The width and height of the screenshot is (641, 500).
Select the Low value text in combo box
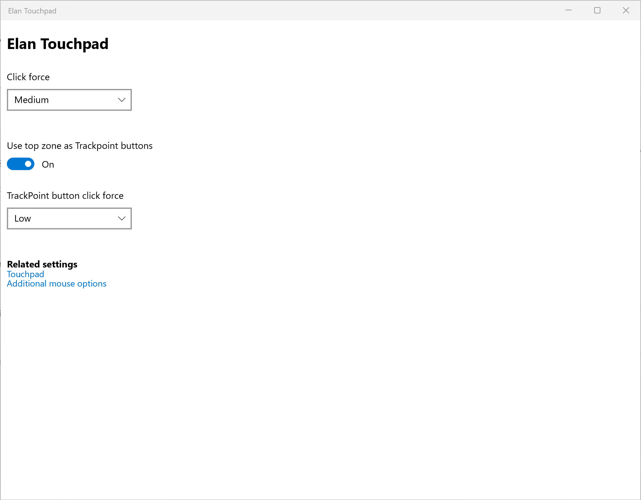tap(22, 218)
